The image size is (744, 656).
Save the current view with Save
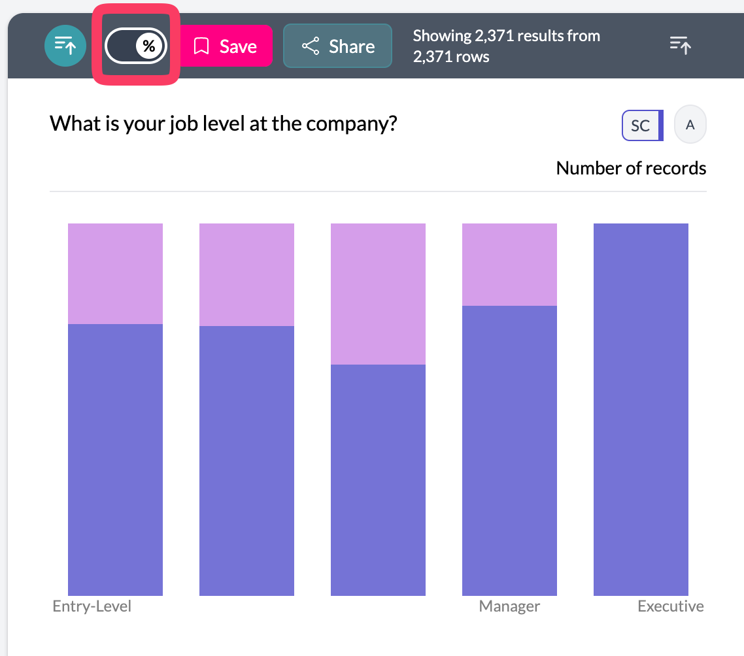[226, 46]
